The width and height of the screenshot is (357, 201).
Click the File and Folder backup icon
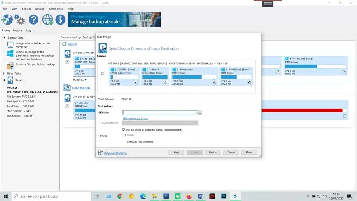tap(10, 66)
